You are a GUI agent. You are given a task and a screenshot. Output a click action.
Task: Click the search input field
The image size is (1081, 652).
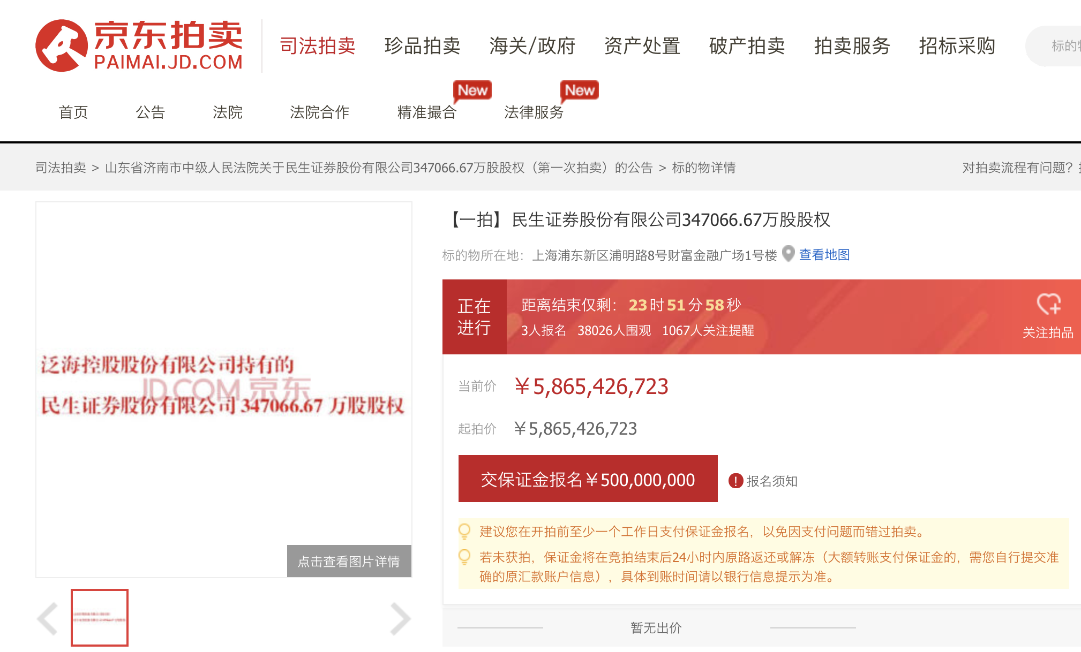pos(1054,46)
